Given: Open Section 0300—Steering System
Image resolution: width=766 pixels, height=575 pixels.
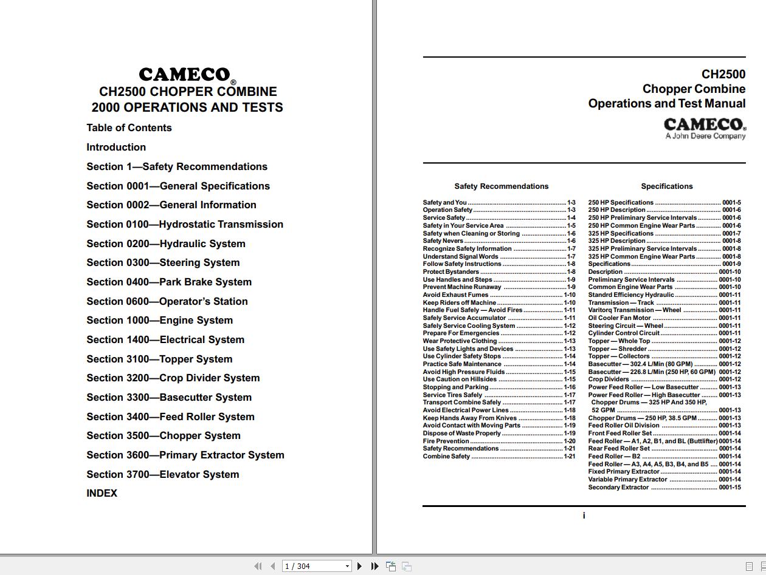Looking at the screenshot, I should point(163,262).
